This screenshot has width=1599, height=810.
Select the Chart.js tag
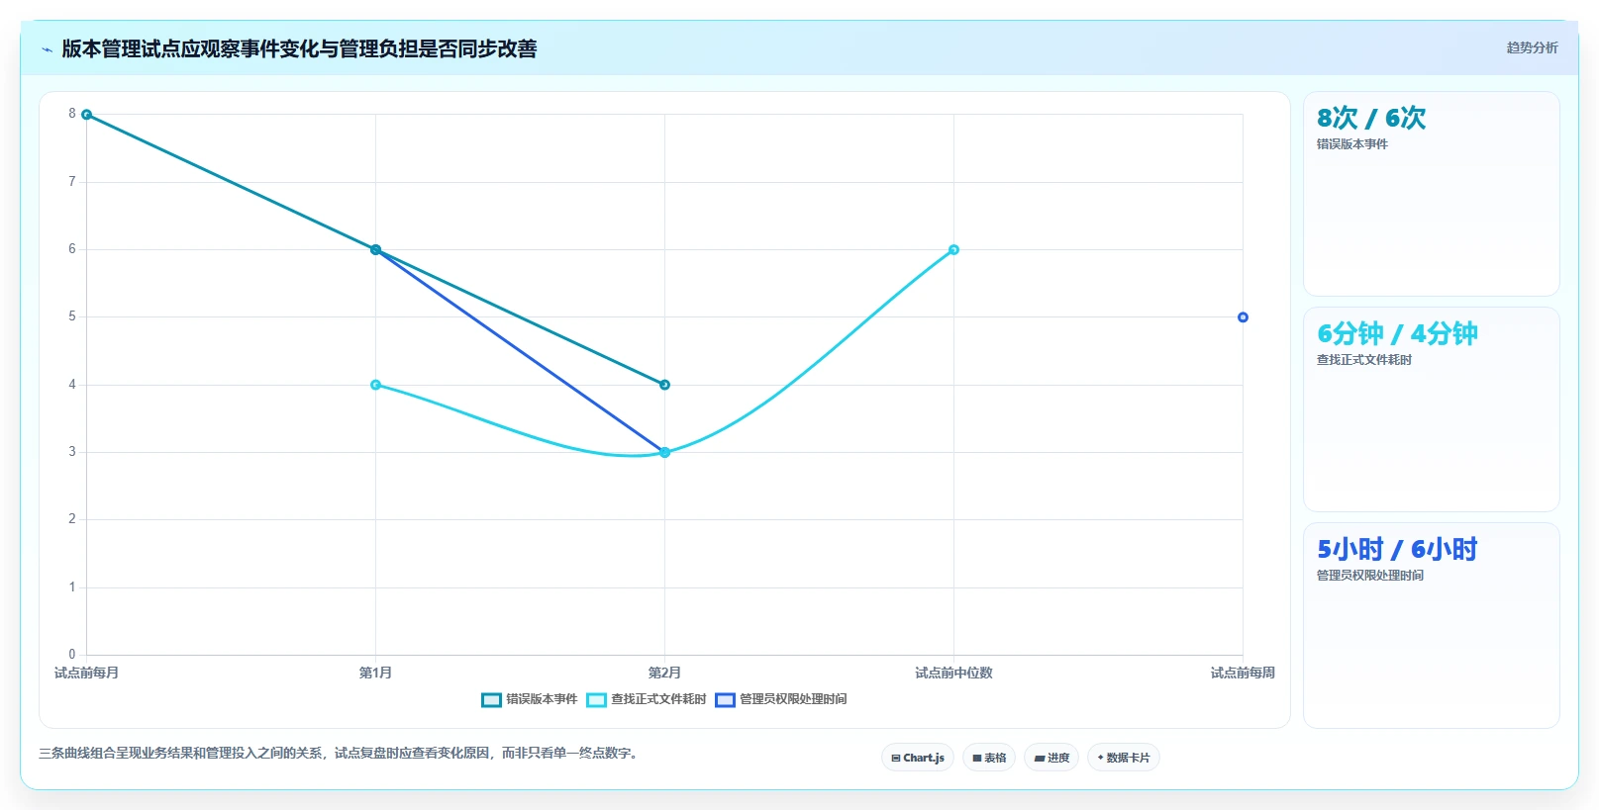(918, 758)
